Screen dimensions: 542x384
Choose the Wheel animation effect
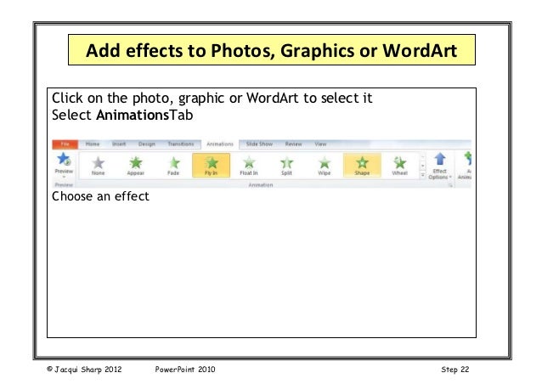click(x=399, y=166)
